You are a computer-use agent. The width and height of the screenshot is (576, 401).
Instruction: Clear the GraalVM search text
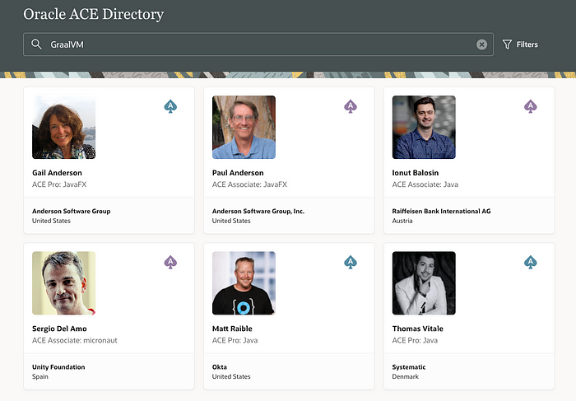click(x=481, y=44)
